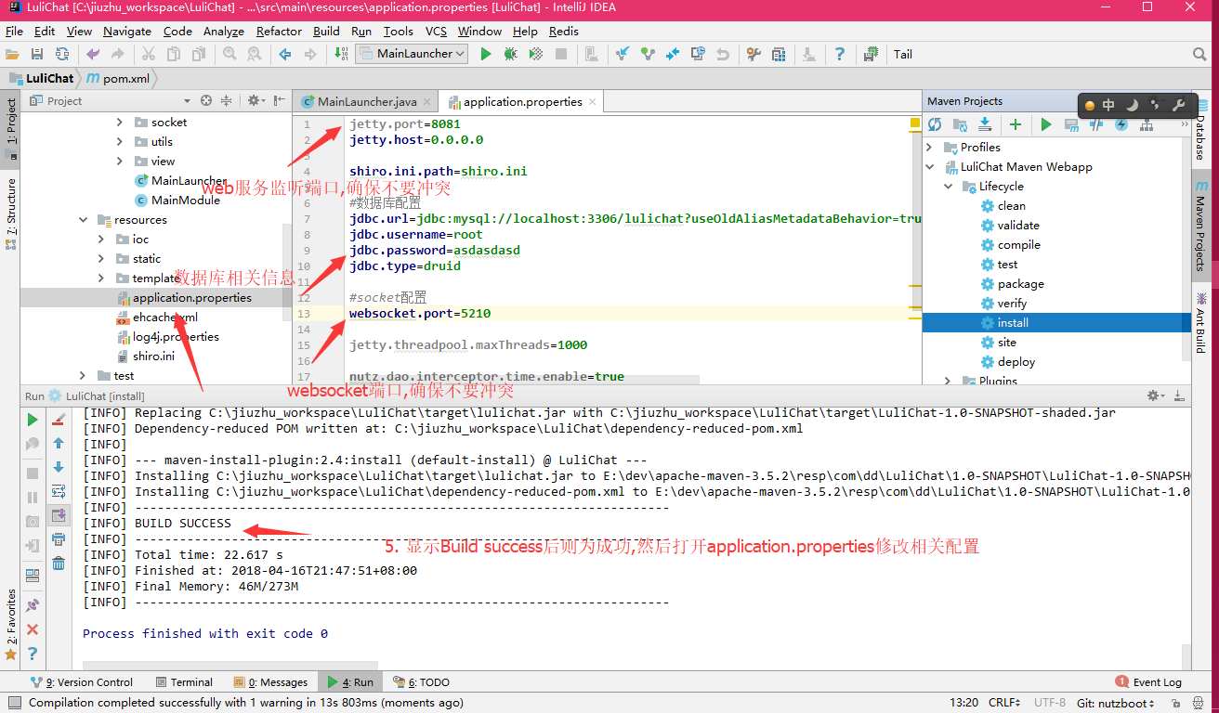Viewport: 1219px width, 713px height.
Task: Open the 9: Version Control tab
Action: point(82,682)
